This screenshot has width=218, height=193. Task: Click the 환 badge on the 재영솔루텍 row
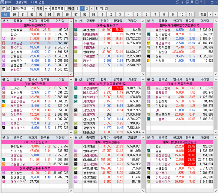pyautogui.click(x=148, y=43)
